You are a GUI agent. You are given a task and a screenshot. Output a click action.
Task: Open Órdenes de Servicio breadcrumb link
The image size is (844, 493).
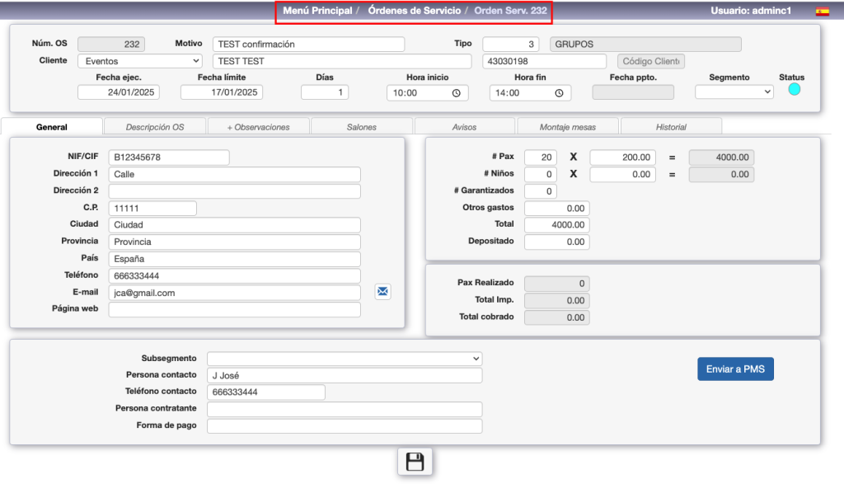coord(414,11)
